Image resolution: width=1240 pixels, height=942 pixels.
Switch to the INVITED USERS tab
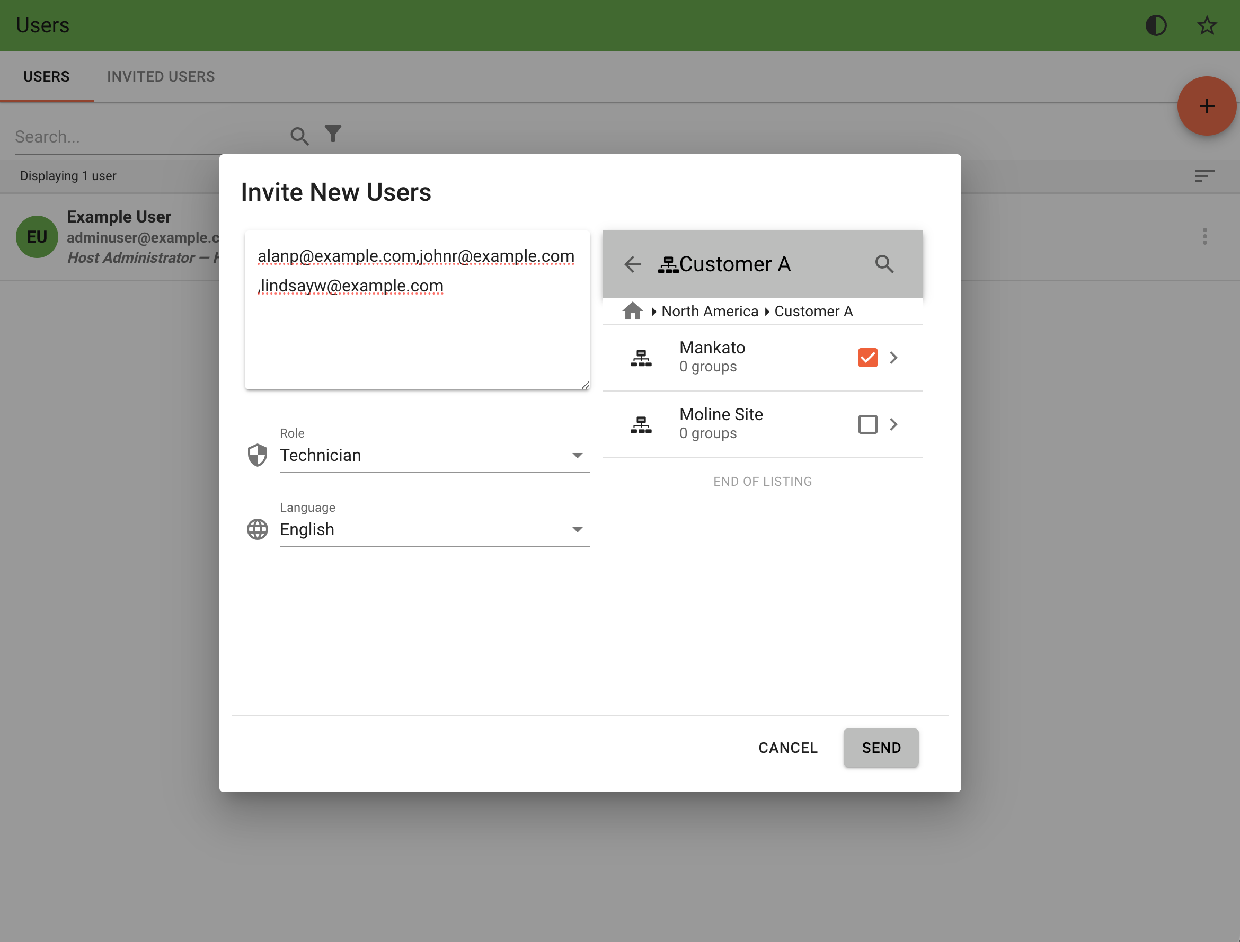click(161, 76)
